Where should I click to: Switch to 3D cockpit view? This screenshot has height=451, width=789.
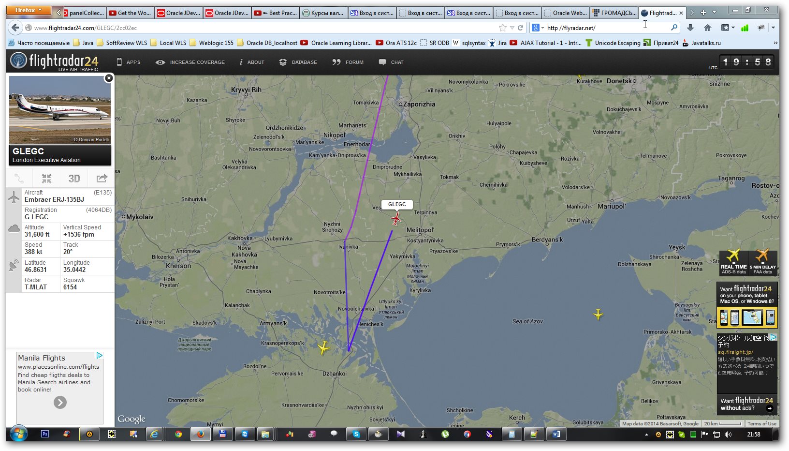[x=74, y=179]
